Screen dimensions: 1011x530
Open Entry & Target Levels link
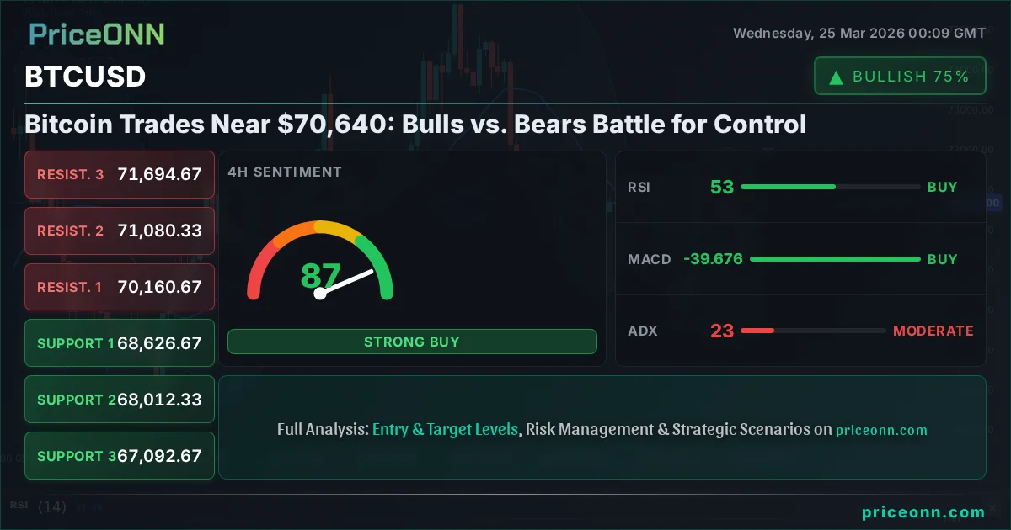[x=445, y=429]
